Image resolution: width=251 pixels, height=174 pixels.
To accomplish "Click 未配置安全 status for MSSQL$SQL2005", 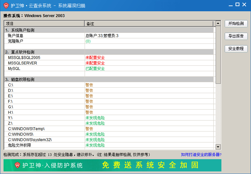I will coord(95,58).
